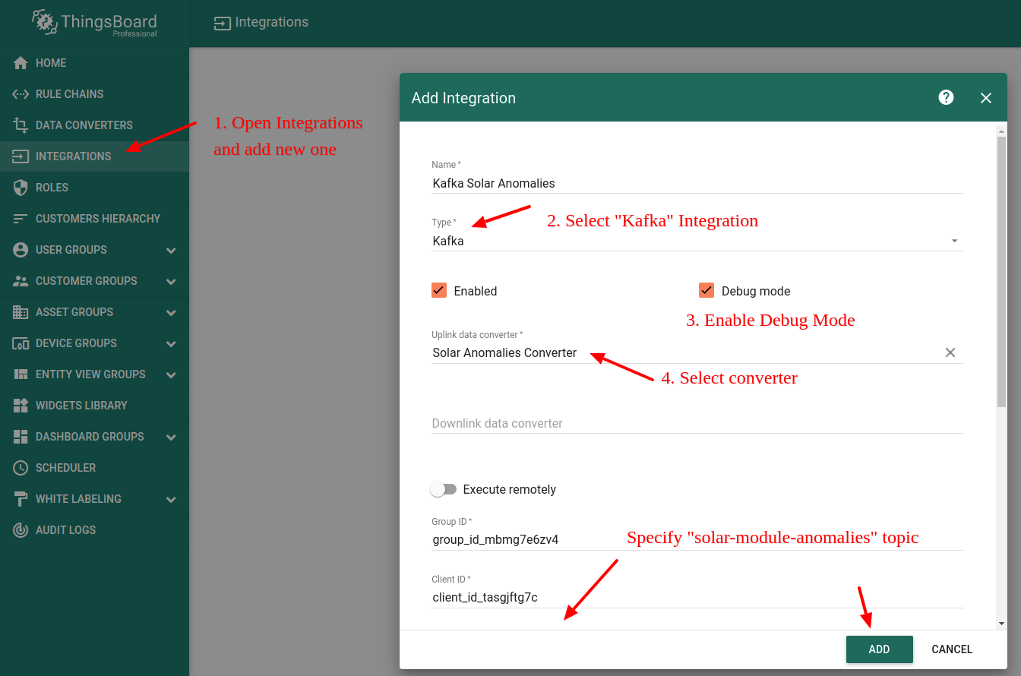This screenshot has height=676, width=1021.
Task: Go to Rule Chains menu item
Action: click(x=94, y=94)
